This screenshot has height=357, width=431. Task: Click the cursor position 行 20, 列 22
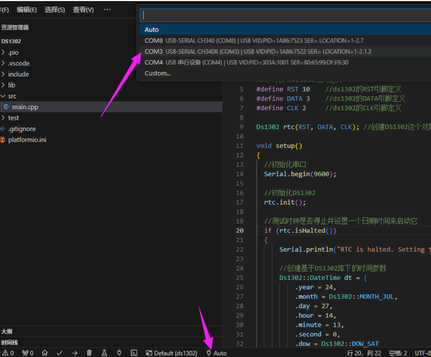tap(364, 353)
